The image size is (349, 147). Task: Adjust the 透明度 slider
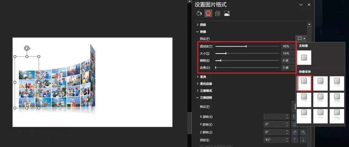click(x=247, y=46)
